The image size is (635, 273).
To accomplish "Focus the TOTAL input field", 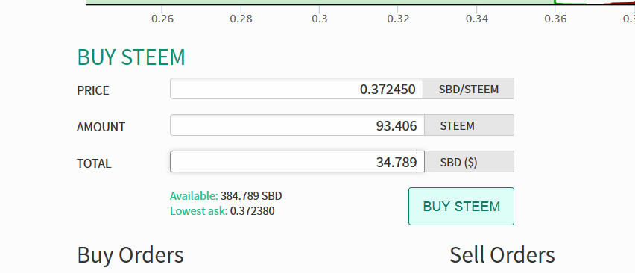I will pos(297,162).
